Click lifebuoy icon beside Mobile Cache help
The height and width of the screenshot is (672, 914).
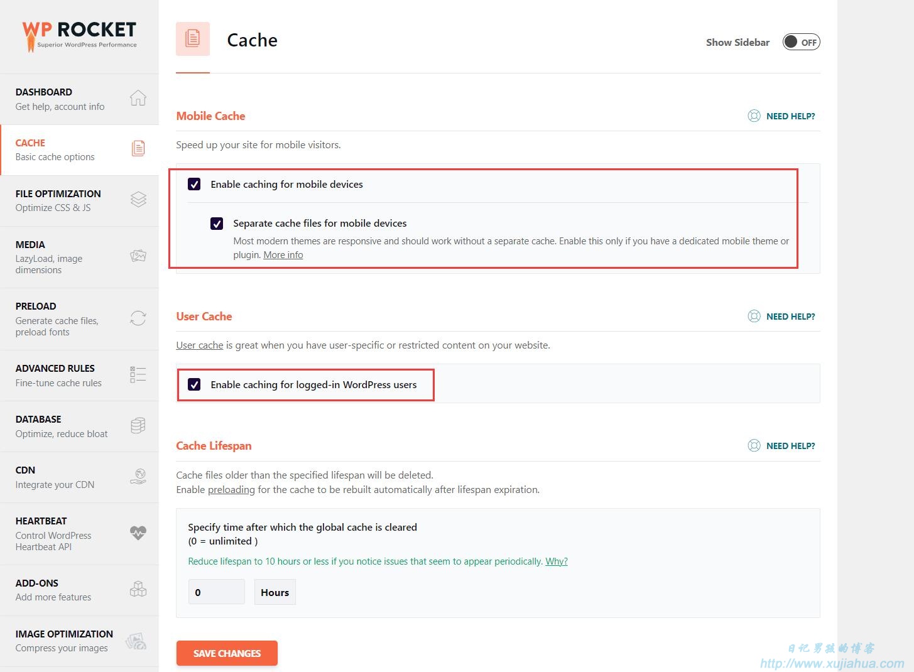point(754,116)
